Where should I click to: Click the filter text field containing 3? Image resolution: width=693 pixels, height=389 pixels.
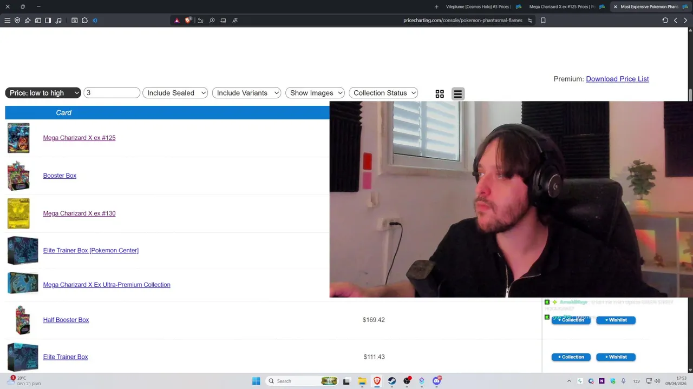[x=112, y=93]
